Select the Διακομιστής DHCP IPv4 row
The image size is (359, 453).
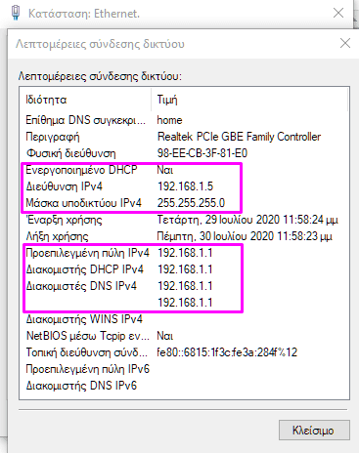coord(184,269)
